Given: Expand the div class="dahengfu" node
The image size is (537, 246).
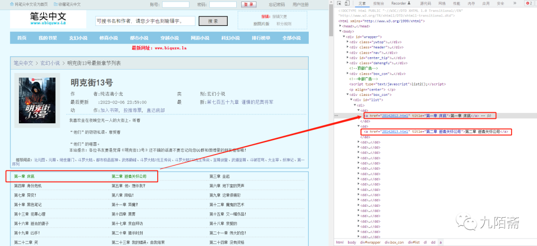Looking at the screenshot, I should [x=348, y=63].
